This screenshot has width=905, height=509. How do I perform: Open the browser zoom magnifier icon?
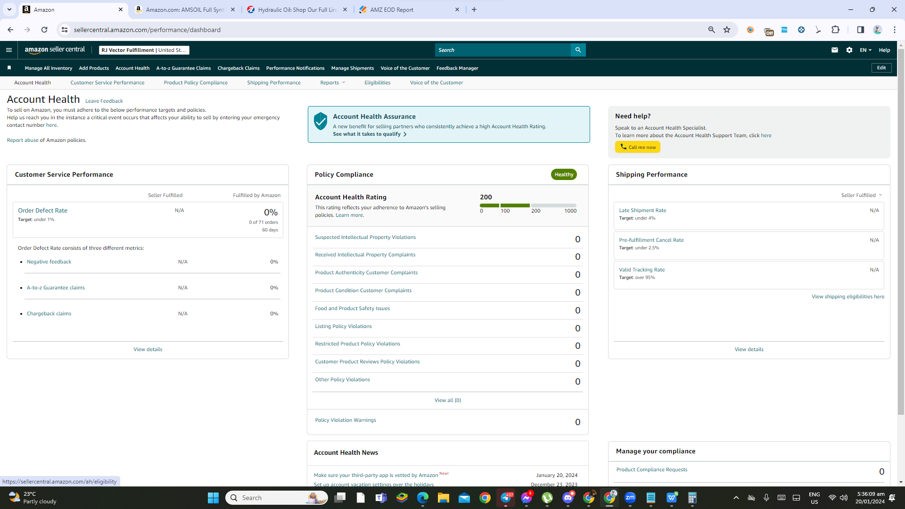(712, 30)
